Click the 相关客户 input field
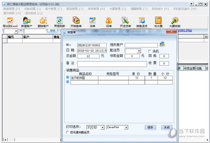 point(141,45)
